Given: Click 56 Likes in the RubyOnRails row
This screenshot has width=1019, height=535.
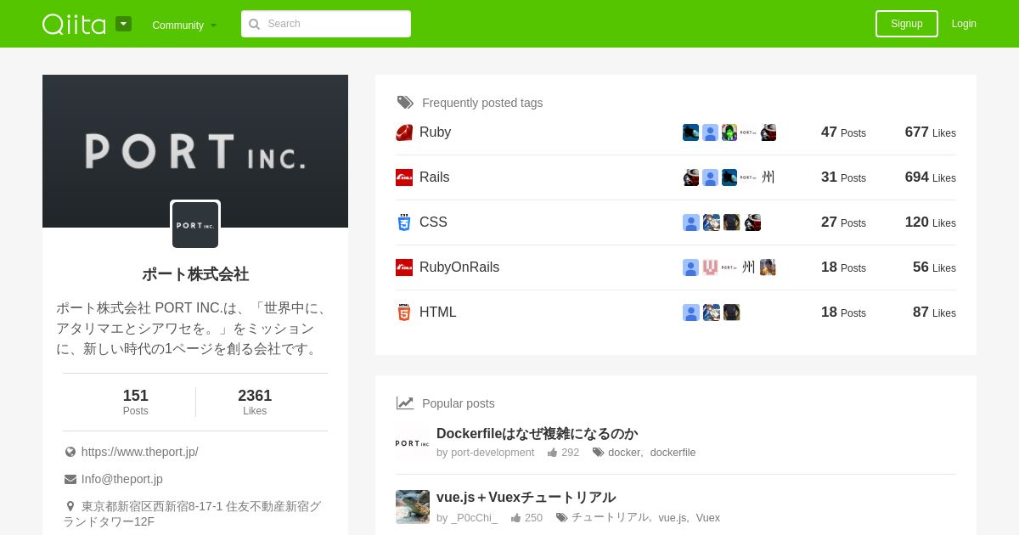Looking at the screenshot, I should [x=934, y=267].
